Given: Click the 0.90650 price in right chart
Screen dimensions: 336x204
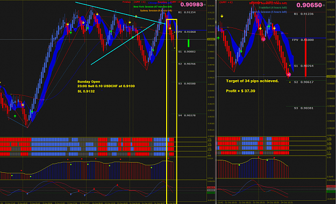Looking at the screenshot, I should (309, 5).
